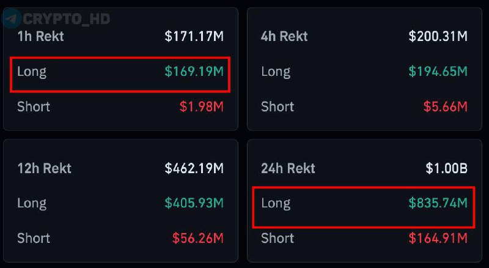The width and height of the screenshot is (489, 268).
Task: Click the $194.65M long liquidation value
Action: tap(438, 72)
